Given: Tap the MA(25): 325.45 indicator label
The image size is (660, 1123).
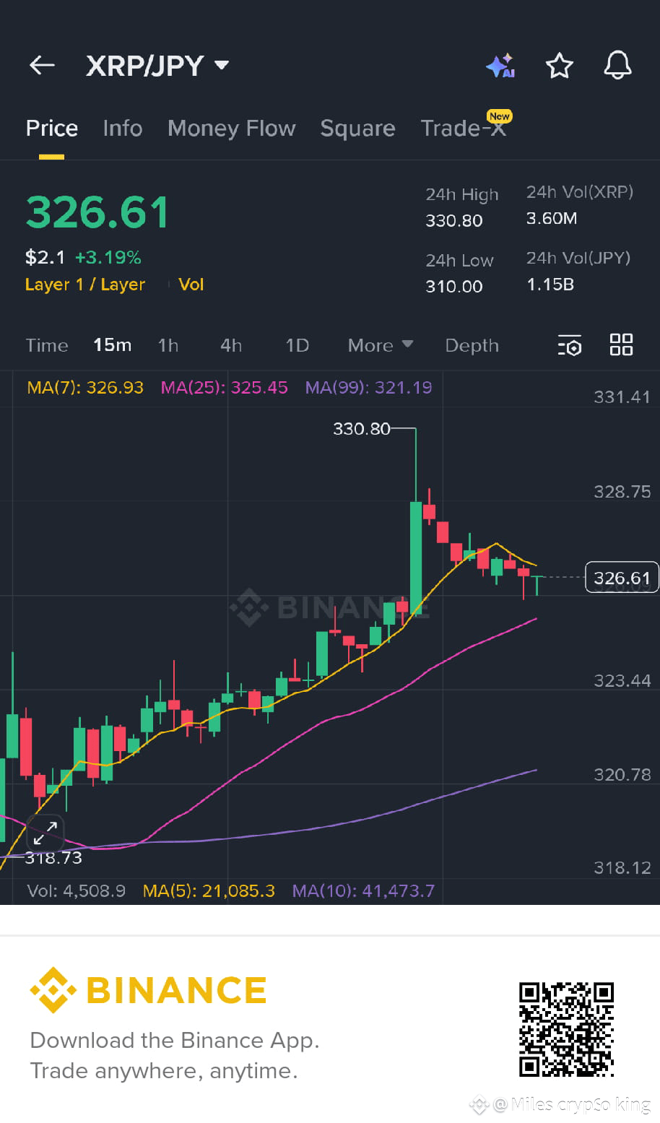Looking at the screenshot, I should coord(224,388).
